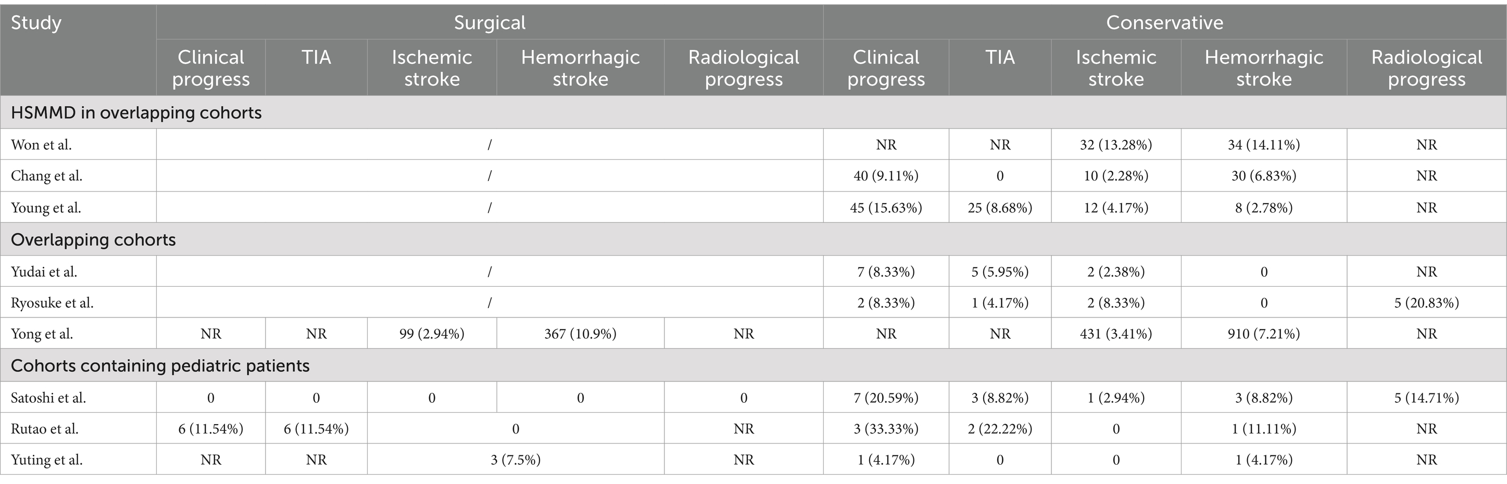Click the 34 (14.11%) hemorrhagic stroke cell
This screenshot has width=1507, height=484.
point(1264,144)
